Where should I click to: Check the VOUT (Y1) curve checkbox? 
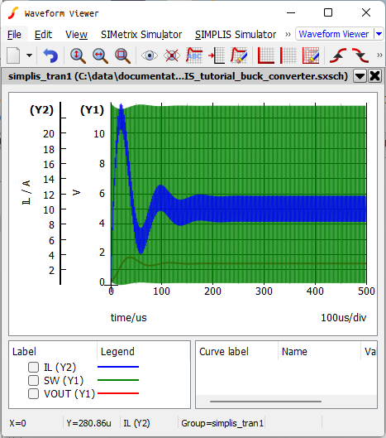coord(33,393)
